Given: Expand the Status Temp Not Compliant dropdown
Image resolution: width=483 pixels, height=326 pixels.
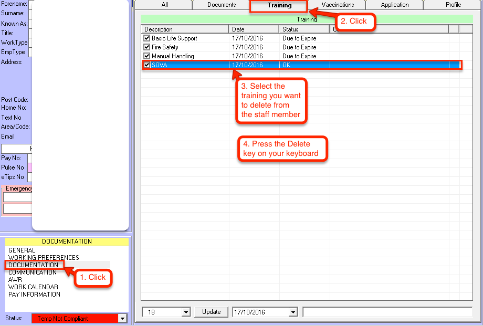Looking at the screenshot, I should click(122, 319).
